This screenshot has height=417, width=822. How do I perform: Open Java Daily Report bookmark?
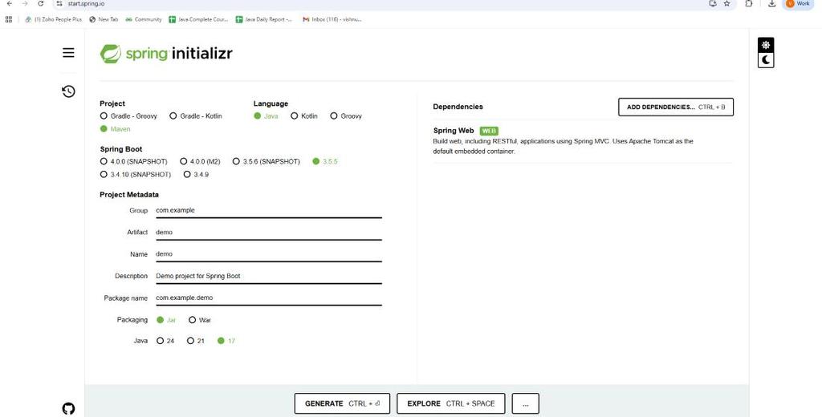(x=263, y=19)
